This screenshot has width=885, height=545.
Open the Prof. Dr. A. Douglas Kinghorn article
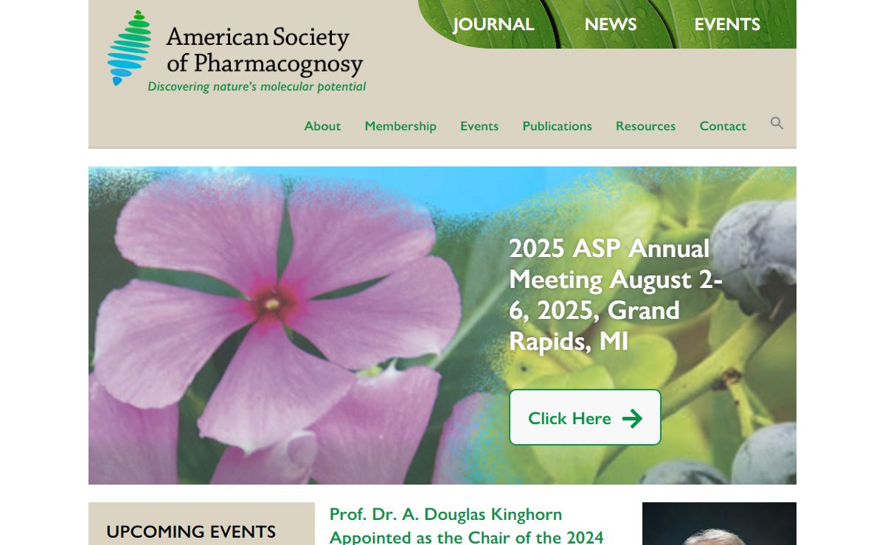coord(467,525)
